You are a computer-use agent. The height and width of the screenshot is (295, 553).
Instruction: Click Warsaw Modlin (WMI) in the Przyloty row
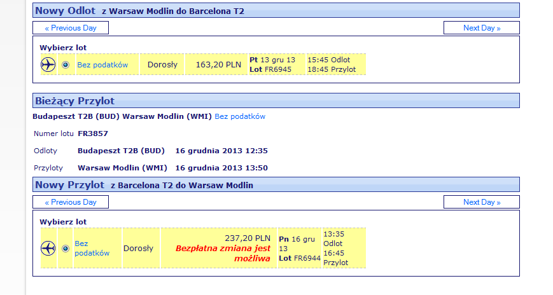122,168
